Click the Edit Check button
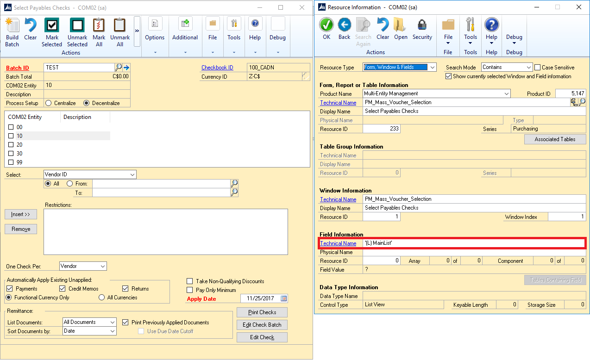This screenshot has height=360, width=590. (262, 337)
